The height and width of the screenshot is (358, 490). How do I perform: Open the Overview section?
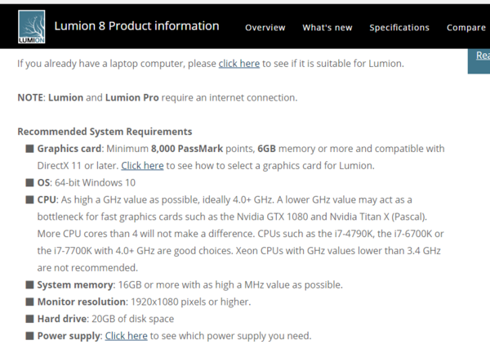[265, 28]
